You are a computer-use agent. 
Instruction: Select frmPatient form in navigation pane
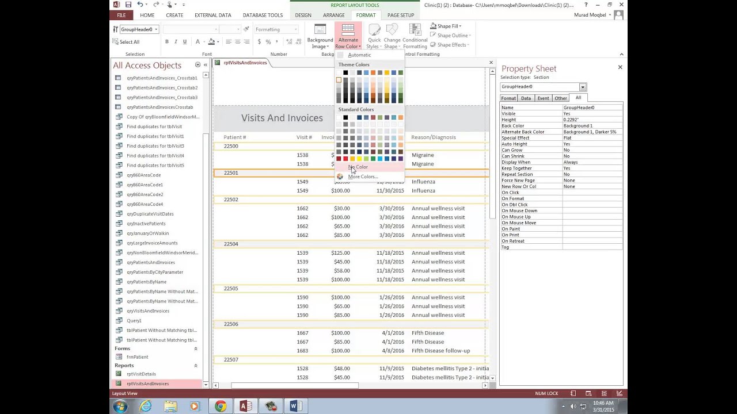coord(137,357)
